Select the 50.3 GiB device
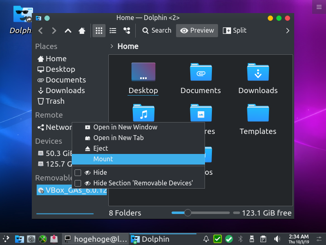 (54, 154)
